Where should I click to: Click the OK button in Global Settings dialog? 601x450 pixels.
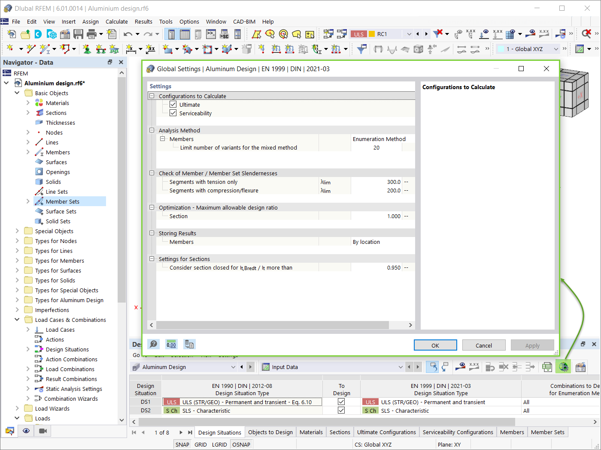pyautogui.click(x=435, y=345)
